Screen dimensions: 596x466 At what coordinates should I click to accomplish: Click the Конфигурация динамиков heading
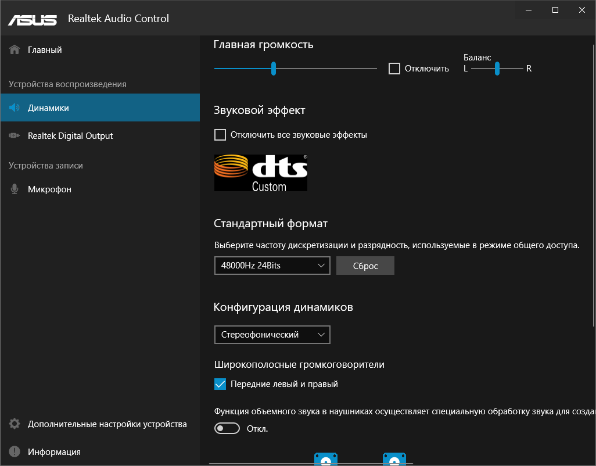tap(283, 307)
